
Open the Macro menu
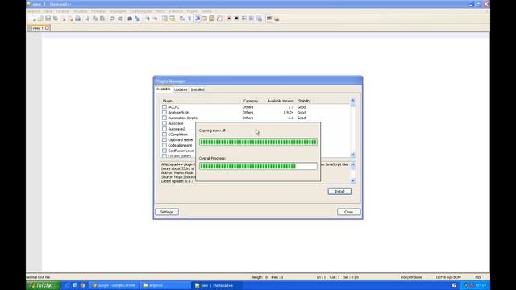[160, 11]
